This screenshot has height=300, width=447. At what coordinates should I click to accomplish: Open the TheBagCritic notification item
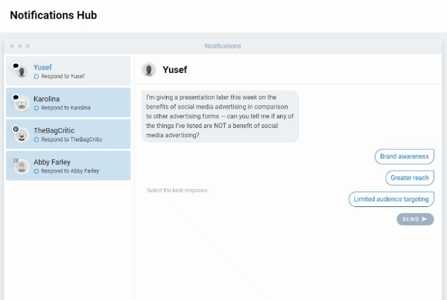(x=68, y=134)
